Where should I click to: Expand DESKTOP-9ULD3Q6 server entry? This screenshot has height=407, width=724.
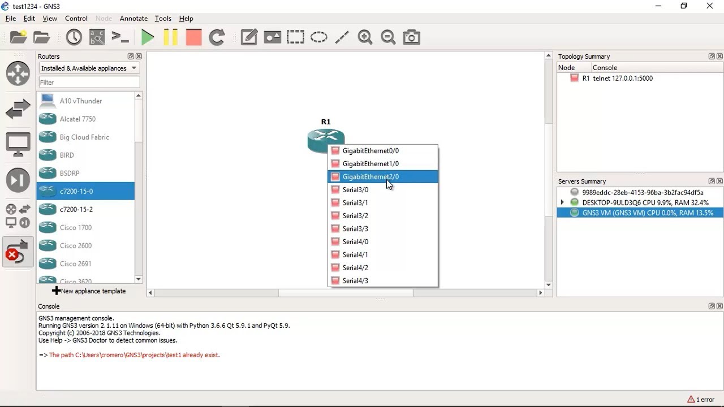[x=562, y=202]
